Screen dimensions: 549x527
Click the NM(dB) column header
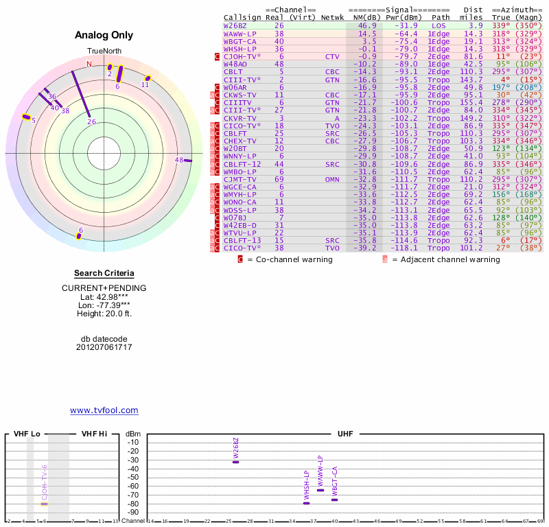coord(363,17)
